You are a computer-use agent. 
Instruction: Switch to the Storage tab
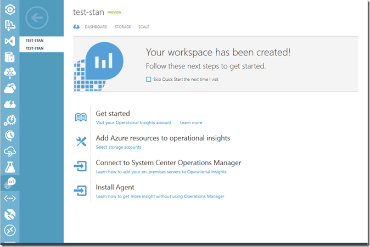(x=122, y=27)
